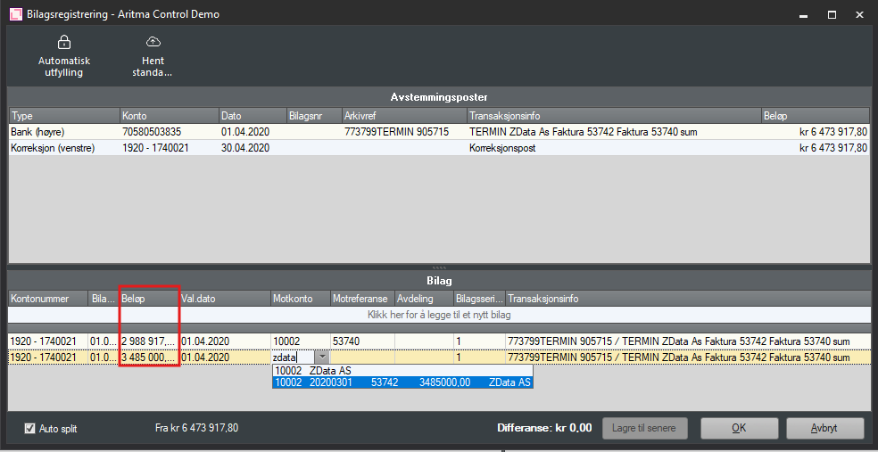
Task: Click the Automatisk utfylling lock icon
Action: click(63, 42)
